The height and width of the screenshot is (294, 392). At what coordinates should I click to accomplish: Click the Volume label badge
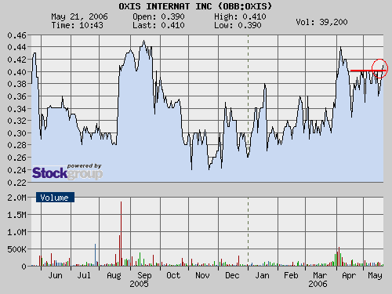(x=55, y=198)
